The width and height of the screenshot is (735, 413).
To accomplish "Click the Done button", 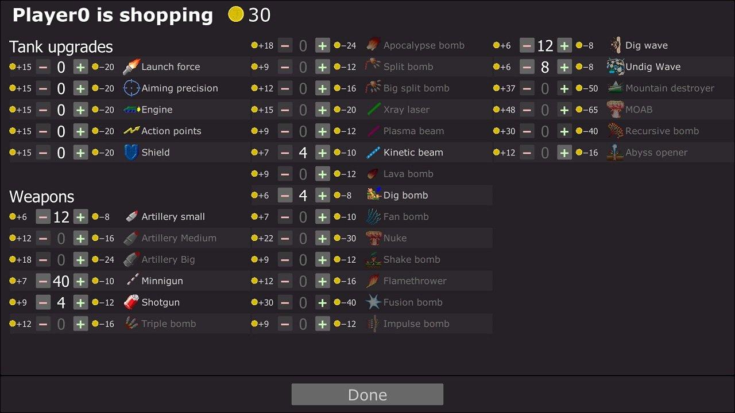I will pyautogui.click(x=367, y=395).
